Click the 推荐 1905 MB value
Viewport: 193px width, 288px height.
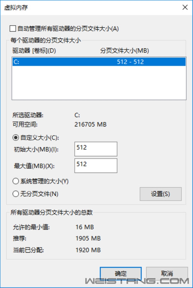pos(88,238)
